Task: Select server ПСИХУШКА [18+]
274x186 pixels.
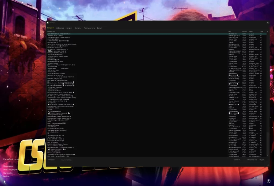Action: (x=157, y=39)
